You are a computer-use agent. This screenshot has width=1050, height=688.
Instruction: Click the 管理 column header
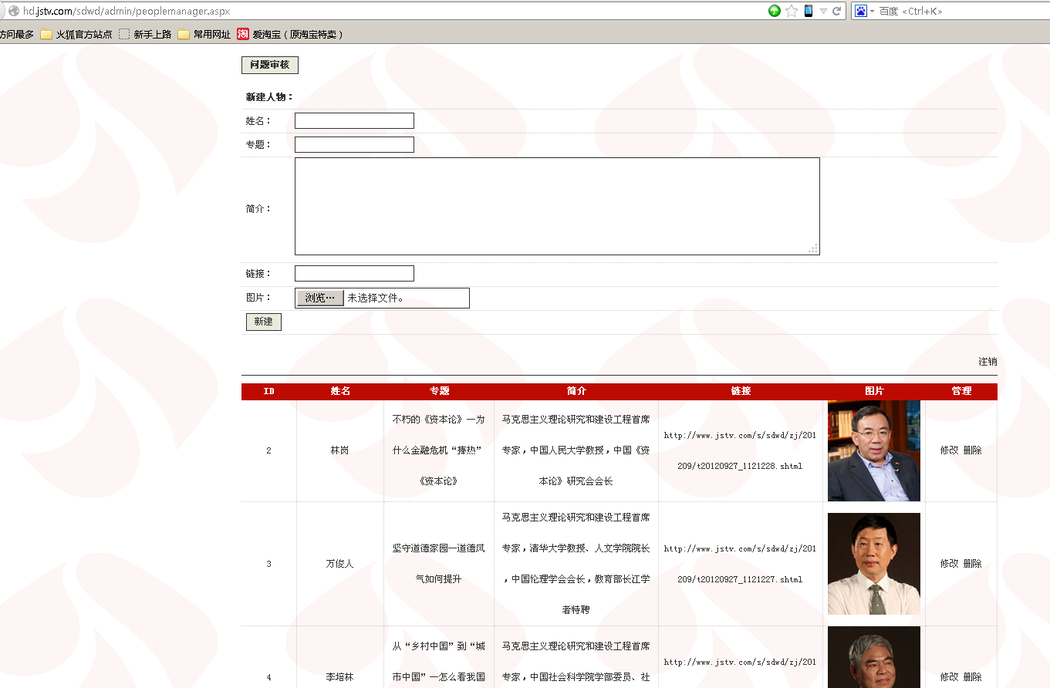(961, 391)
